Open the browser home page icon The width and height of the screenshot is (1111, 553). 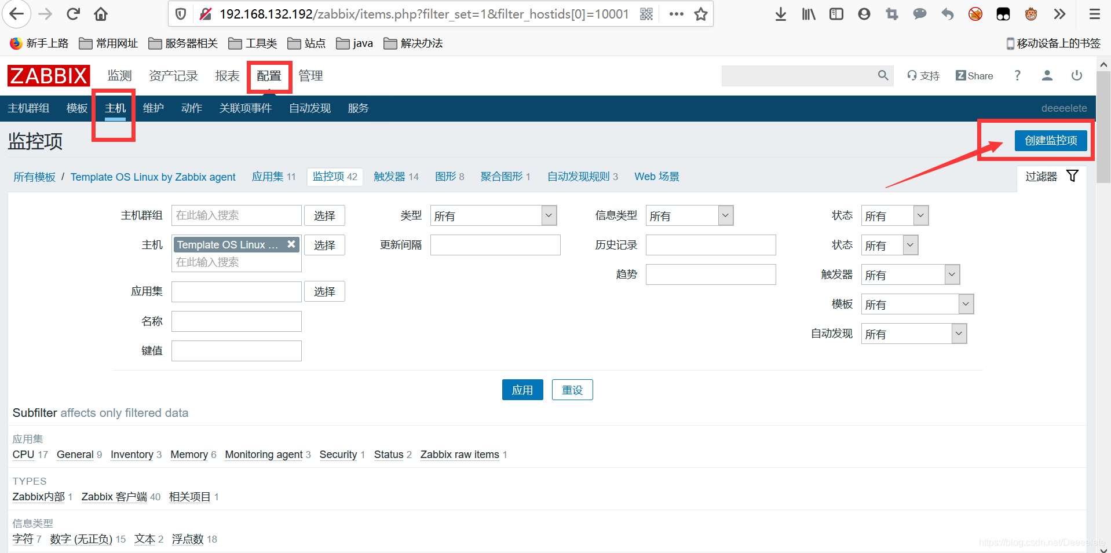(101, 14)
